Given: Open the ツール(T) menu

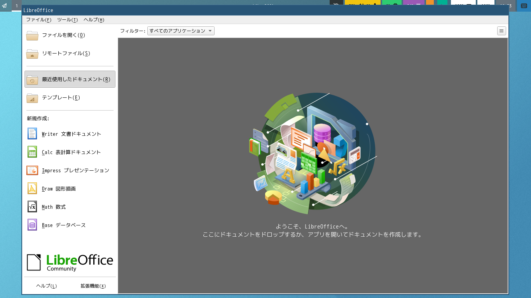Looking at the screenshot, I should (68, 20).
